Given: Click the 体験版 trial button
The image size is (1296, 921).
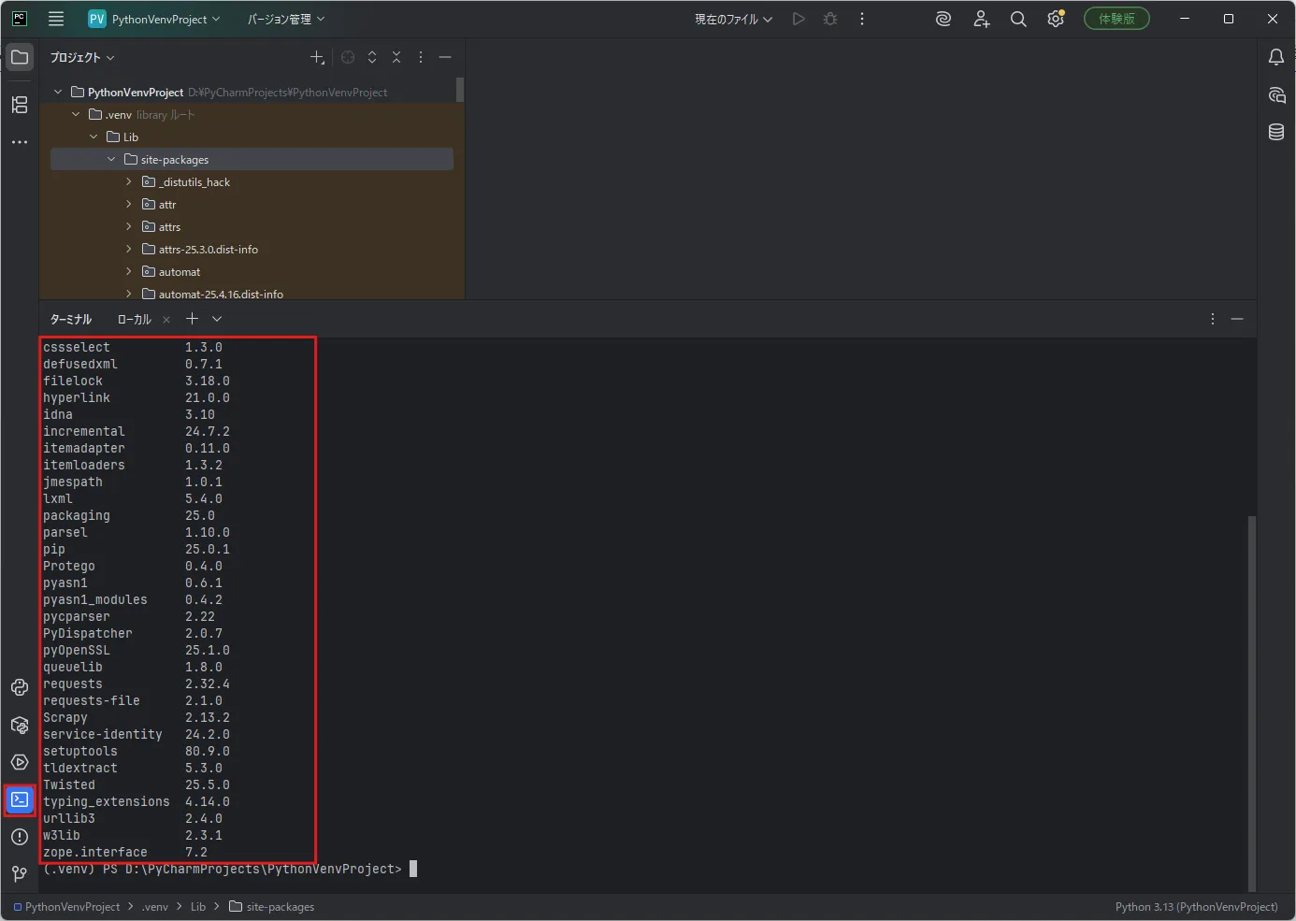Looking at the screenshot, I should click(x=1116, y=19).
